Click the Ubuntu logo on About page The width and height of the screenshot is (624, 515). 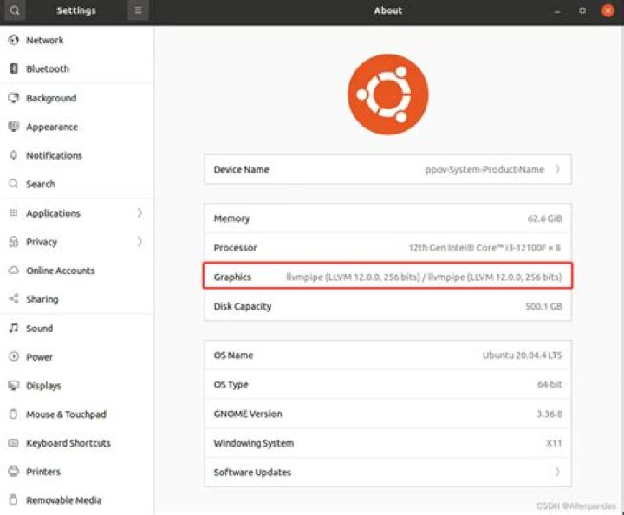[388, 95]
